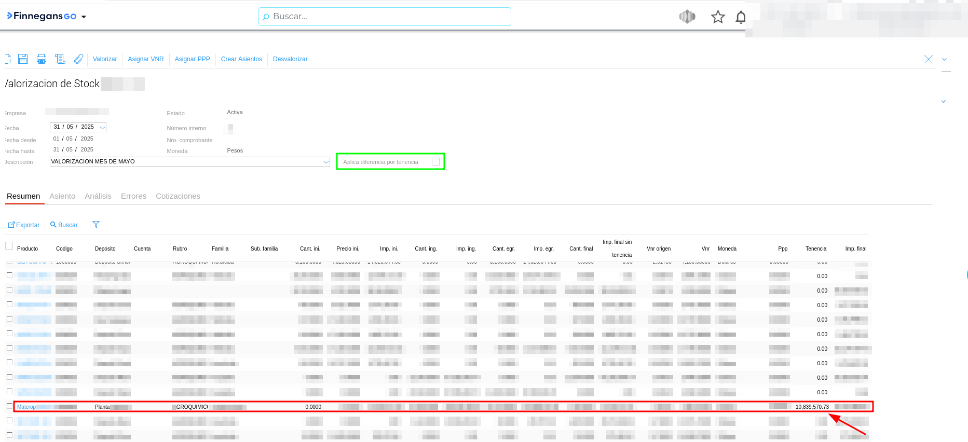Switch to the Asiento tab
The image size is (968, 442).
(62, 196)
